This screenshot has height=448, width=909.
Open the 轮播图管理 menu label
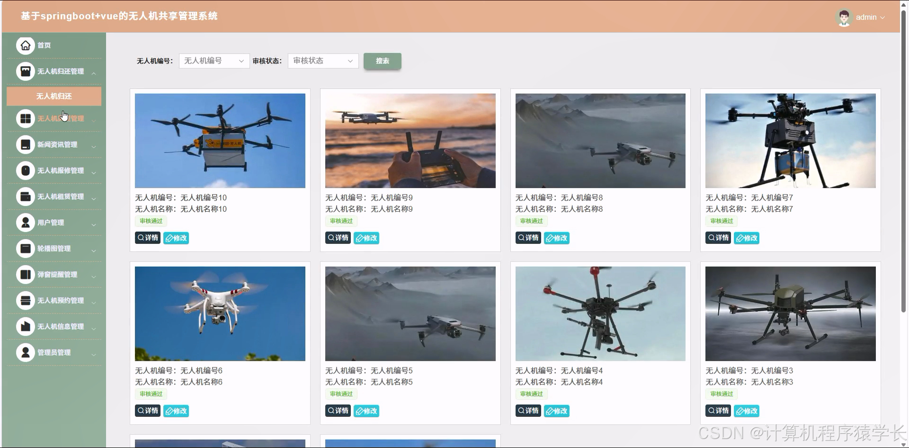(54, 249)
